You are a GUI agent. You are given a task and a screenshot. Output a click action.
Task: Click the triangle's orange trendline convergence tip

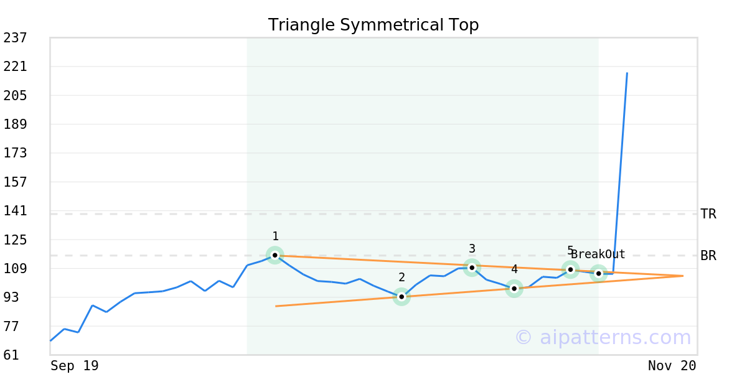click(x=682, y=276)
